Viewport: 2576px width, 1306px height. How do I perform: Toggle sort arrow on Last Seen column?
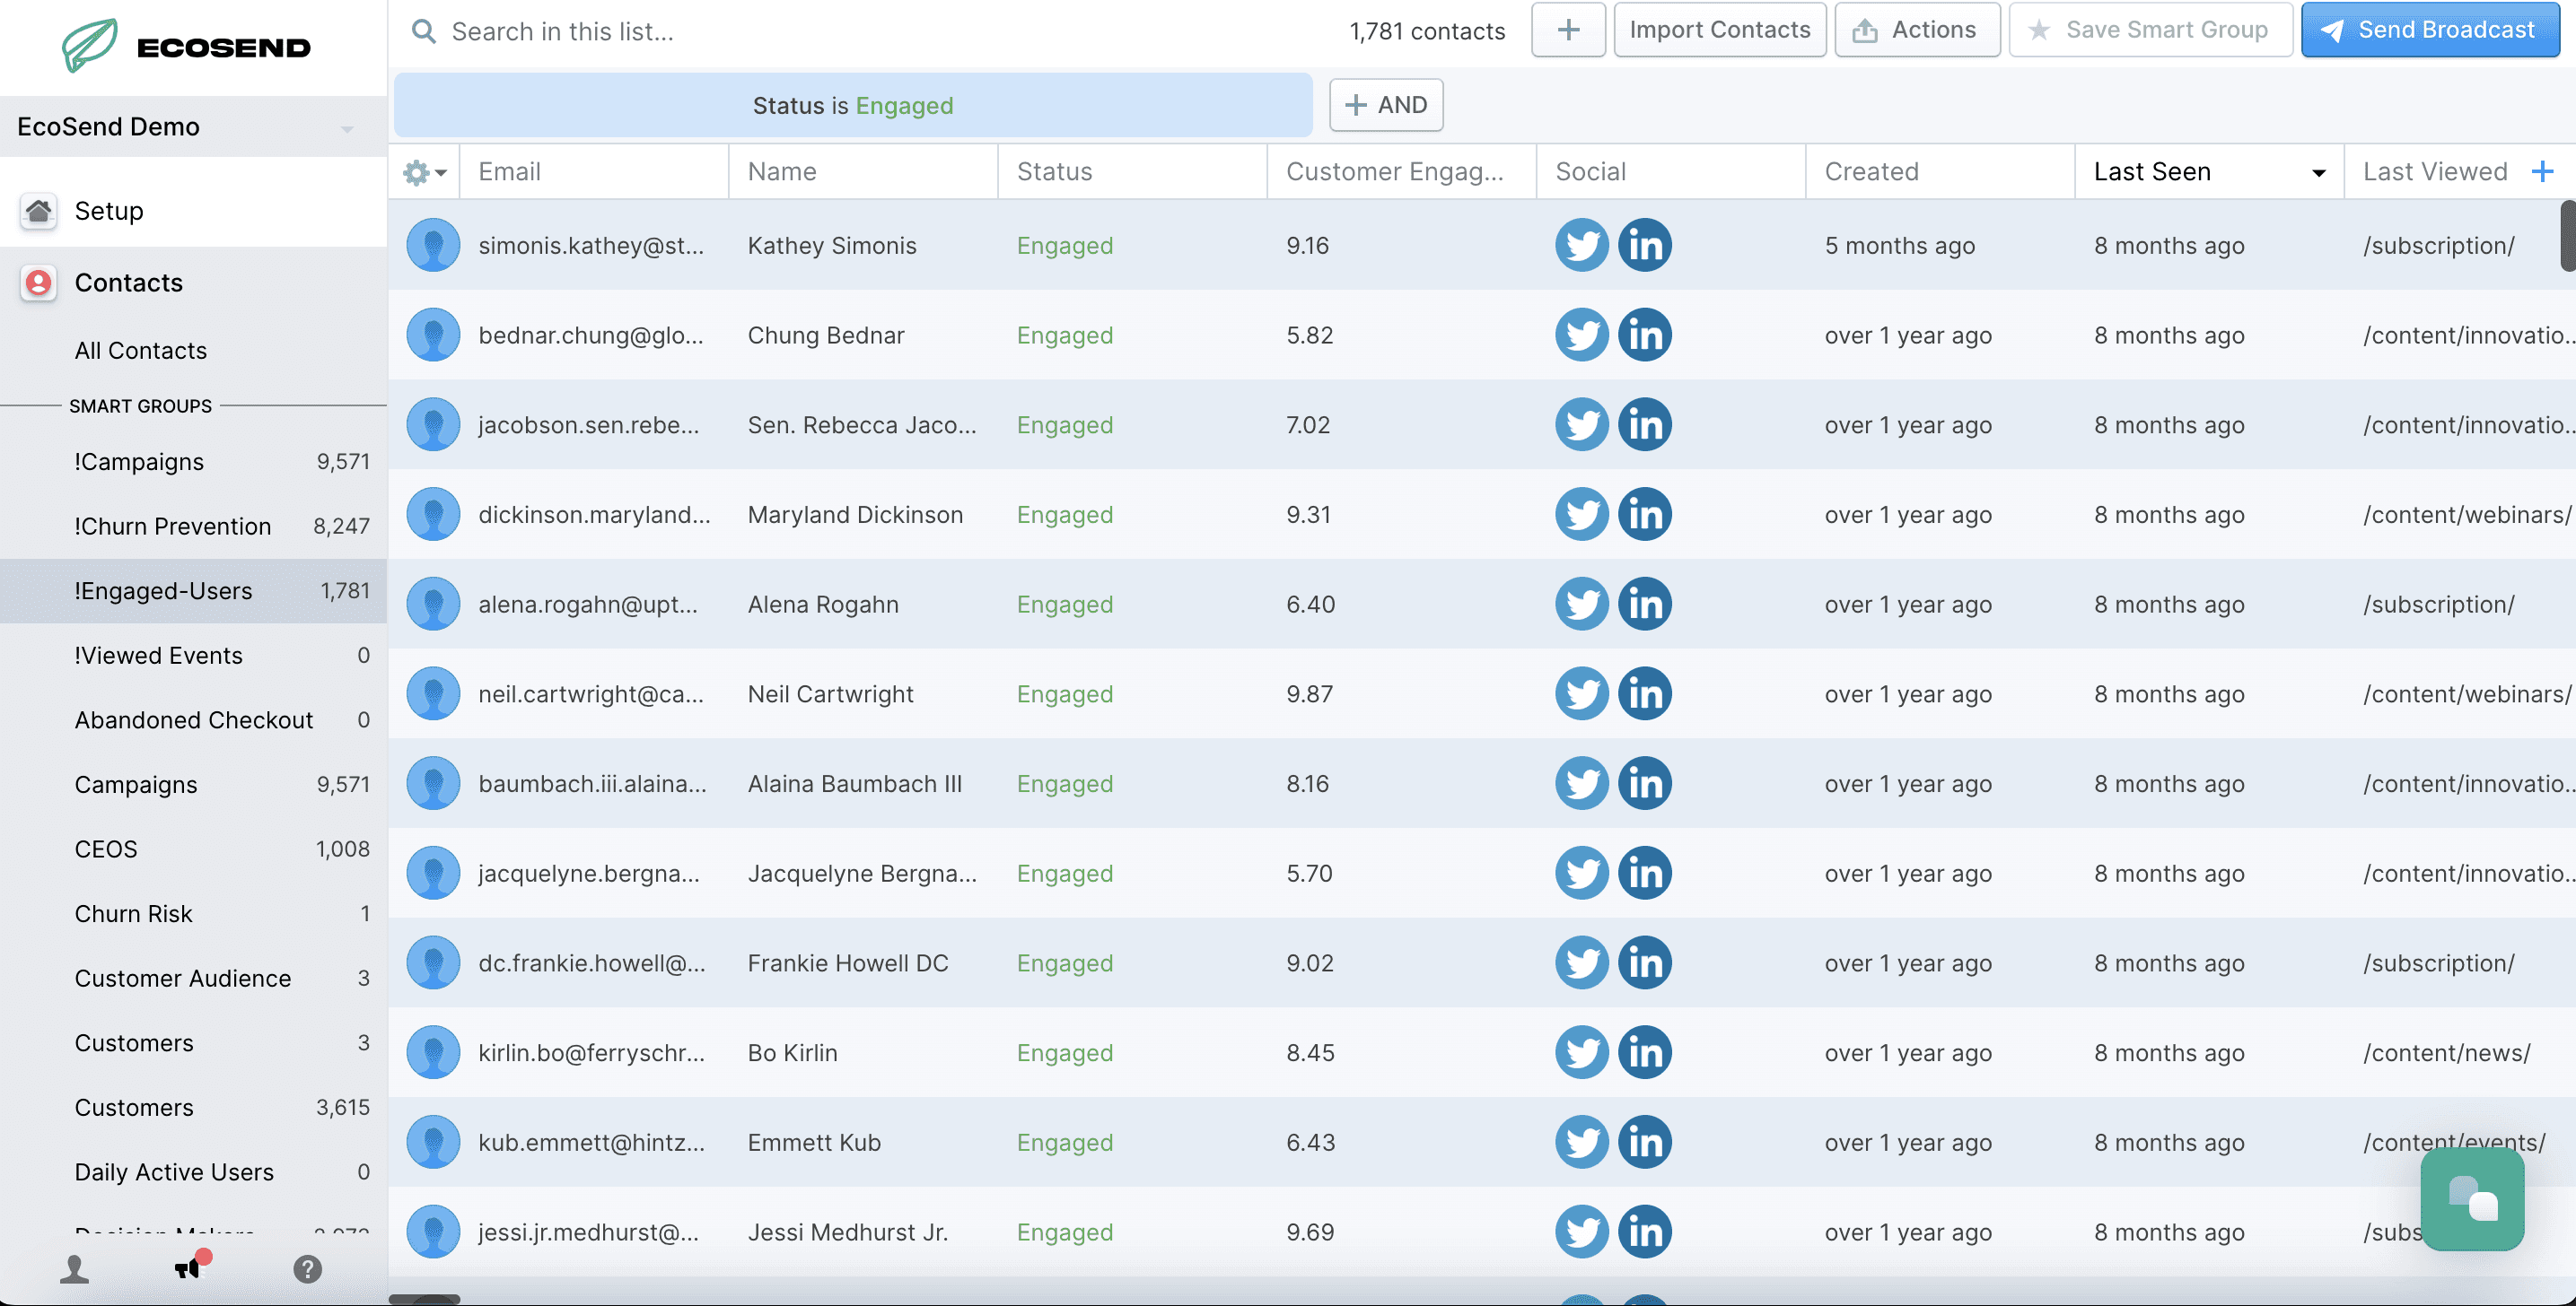(x=2318, y=173)
